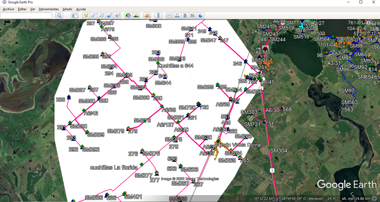Image resolution: width=380 pixels, height=202 pixels.
Task: Click the blue globe sign-in icon
Action: pos(200,16)
